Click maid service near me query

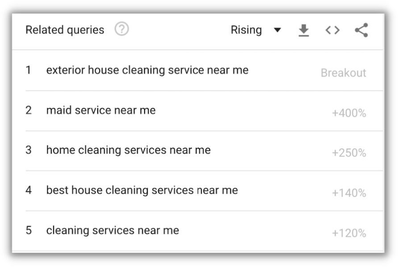tap(101, 110)
